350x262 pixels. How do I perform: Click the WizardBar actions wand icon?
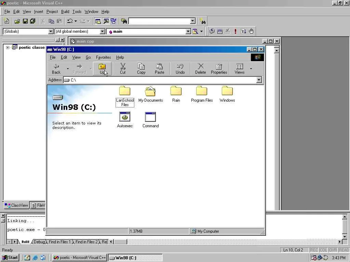[195, 31]
